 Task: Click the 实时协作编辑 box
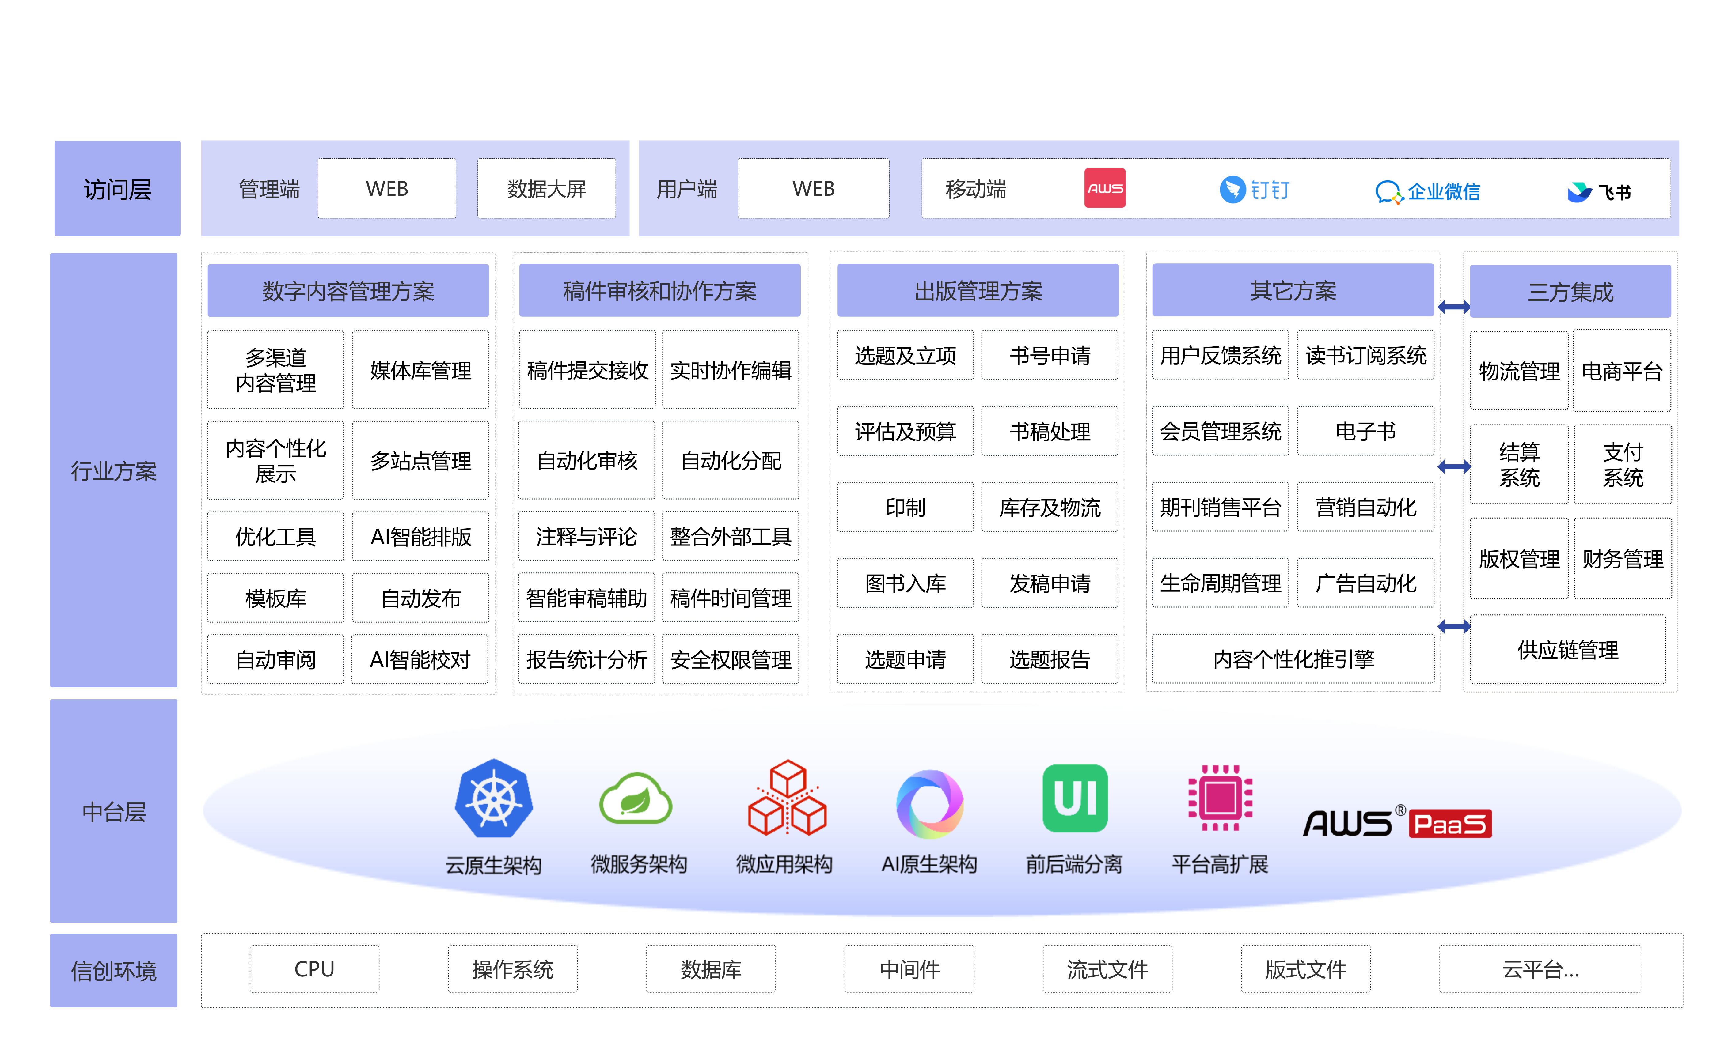click(x=731, y=369)
